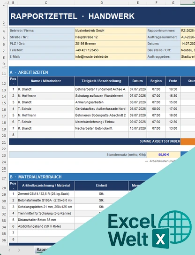Select 'Trennmittel für Schalung' cell
Screen dimensions: 195x255
pos(46,213)
